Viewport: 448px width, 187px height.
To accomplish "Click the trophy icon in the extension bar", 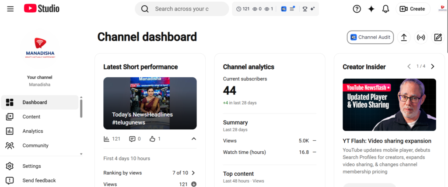I will (305, 9).
